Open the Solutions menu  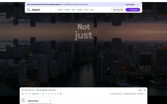pos(67,10)
